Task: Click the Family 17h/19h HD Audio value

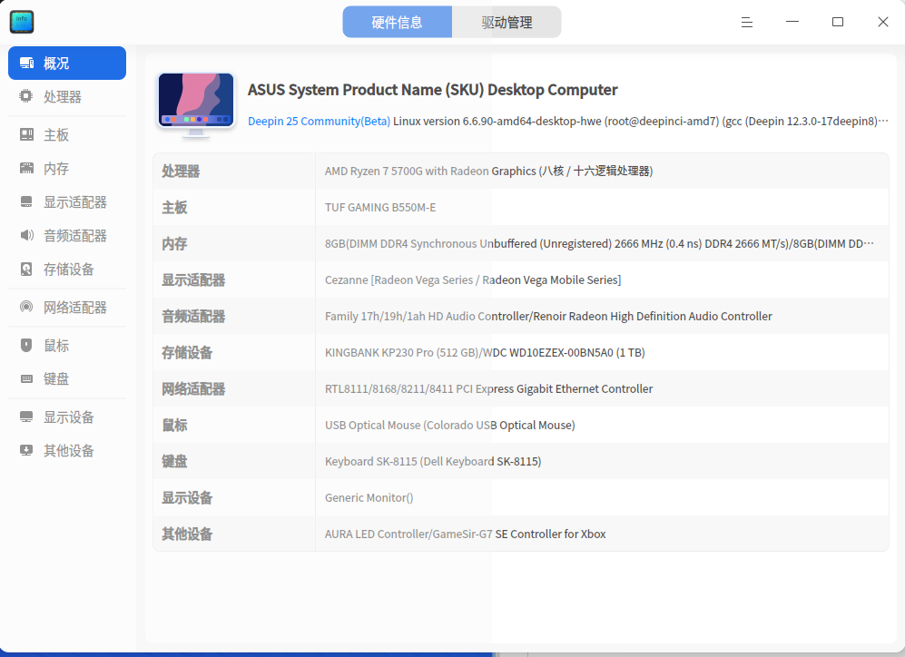Action: point(548,316)
